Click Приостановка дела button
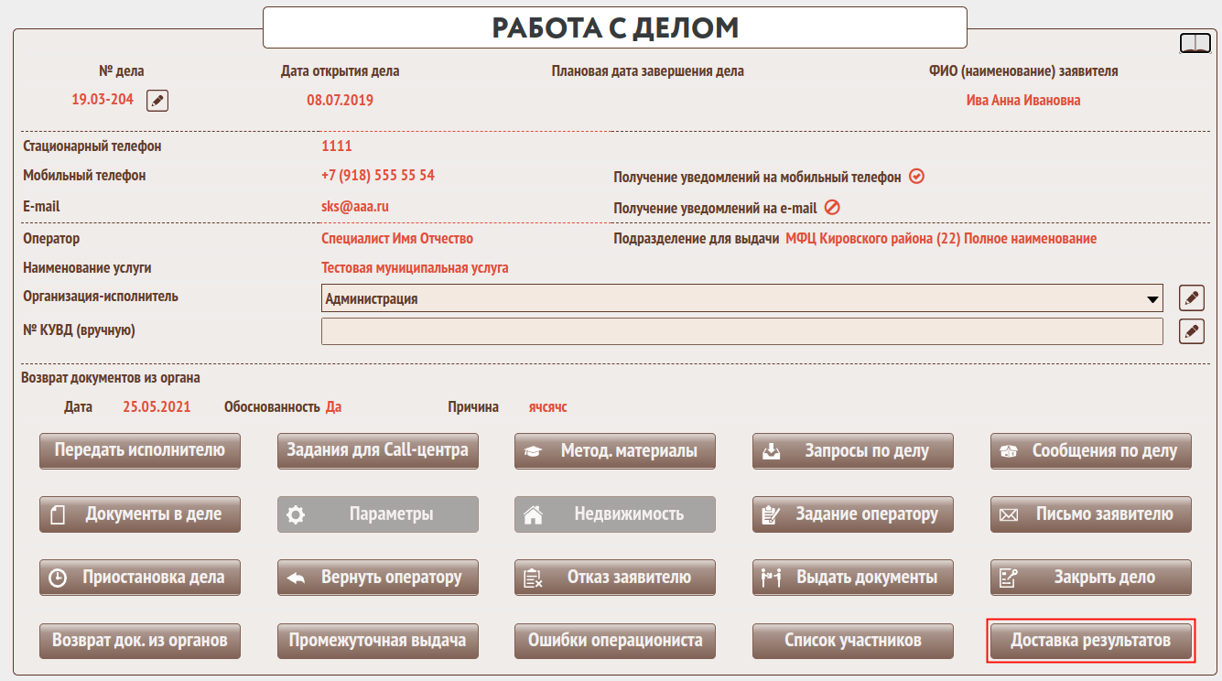Screen dimensions: 1222x681 tap(140, 578)
